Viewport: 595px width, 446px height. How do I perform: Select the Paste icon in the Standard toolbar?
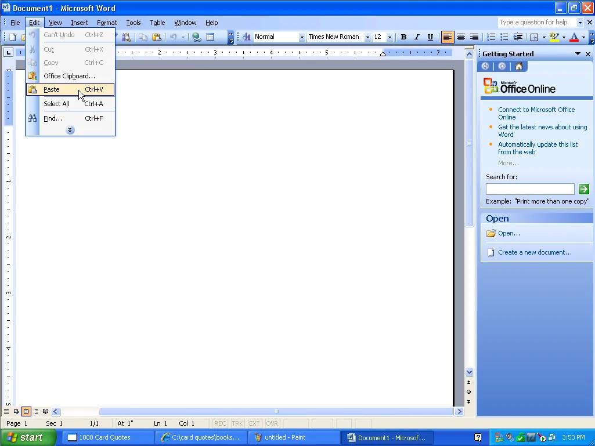coord(157,37)
